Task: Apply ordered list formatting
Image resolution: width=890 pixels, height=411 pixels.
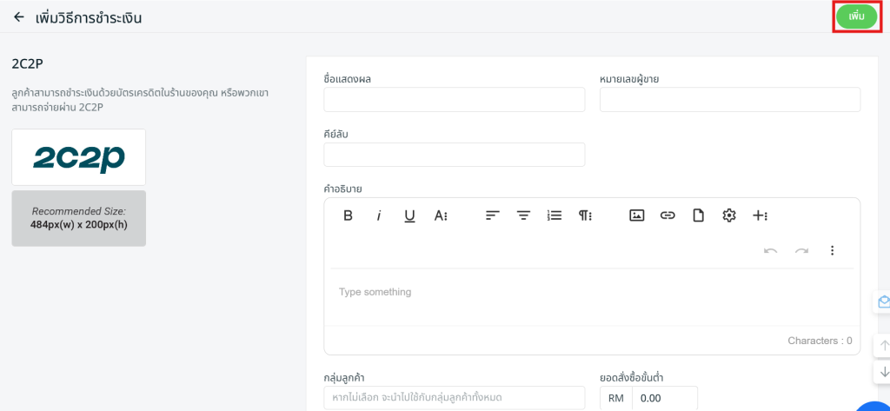Action: 555,215
